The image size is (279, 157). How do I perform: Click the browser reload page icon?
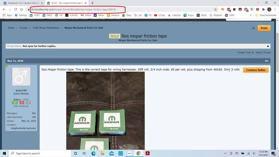click(15, 10)
